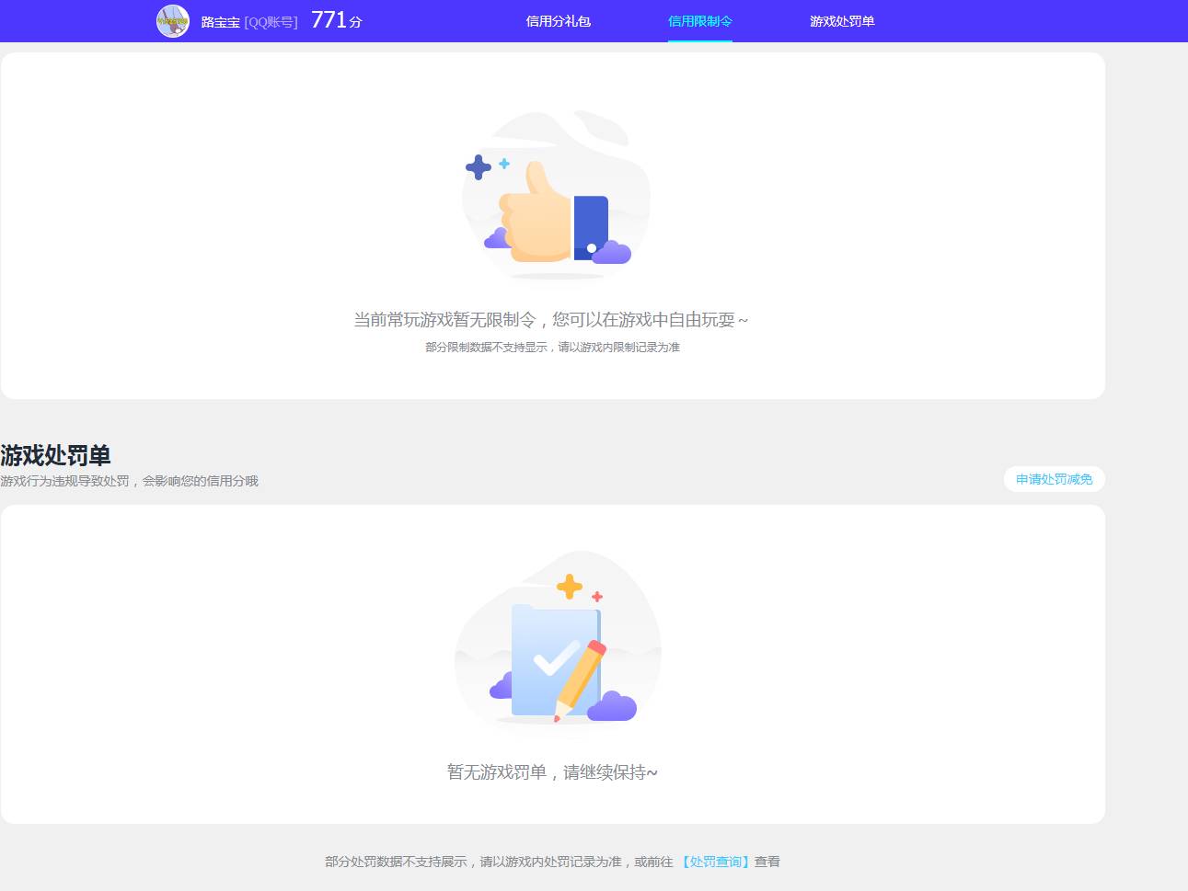
Task: Click the 当前常玩游戏暂无限制令 notice text
Action: pos(553,319)
